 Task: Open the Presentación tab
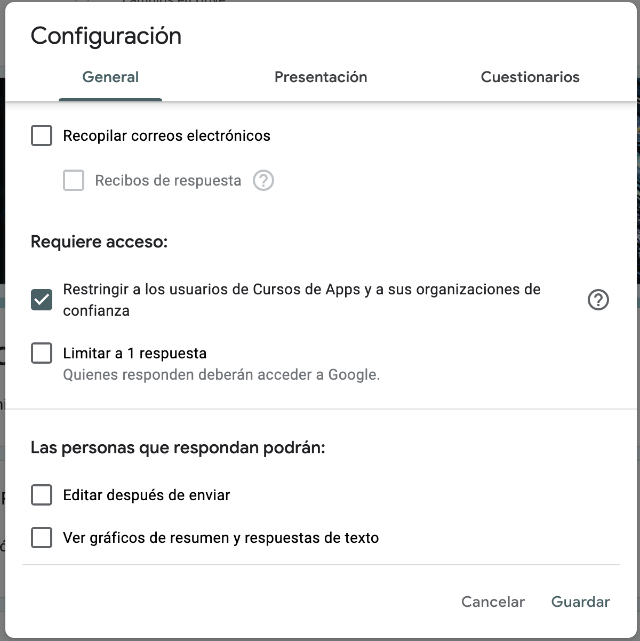[321, 77]
